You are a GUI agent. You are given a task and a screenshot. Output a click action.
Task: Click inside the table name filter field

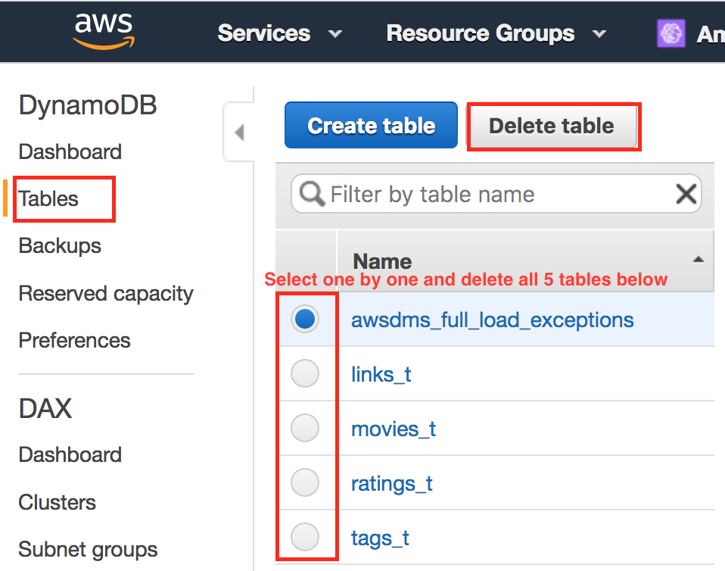454,194
